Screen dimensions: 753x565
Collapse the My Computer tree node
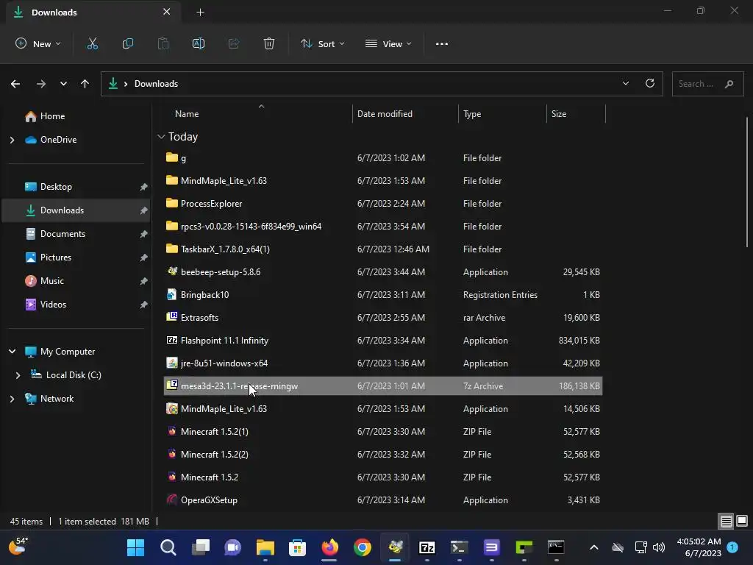tap(12, 352)
